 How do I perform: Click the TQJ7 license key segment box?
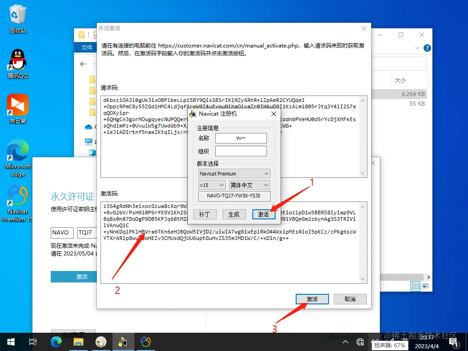pyautogui.click(x=87, y=233)
